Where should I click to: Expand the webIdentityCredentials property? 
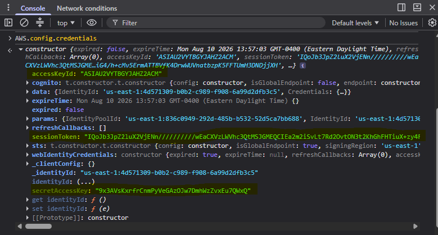pyautogui.click(x=28, y=155)
